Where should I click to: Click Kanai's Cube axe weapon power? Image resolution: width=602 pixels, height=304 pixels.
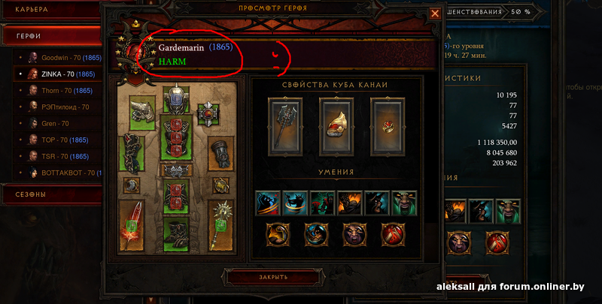[x=285, y=127]
